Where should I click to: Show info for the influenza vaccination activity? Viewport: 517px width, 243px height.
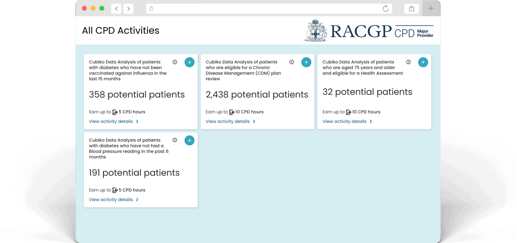click(175, 62)
